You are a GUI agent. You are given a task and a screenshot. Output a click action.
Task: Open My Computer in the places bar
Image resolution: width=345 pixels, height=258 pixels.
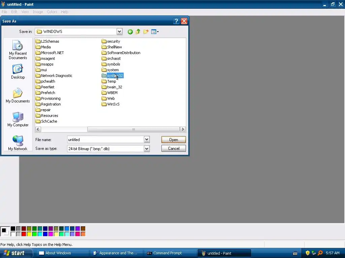[x=18, y=119]
